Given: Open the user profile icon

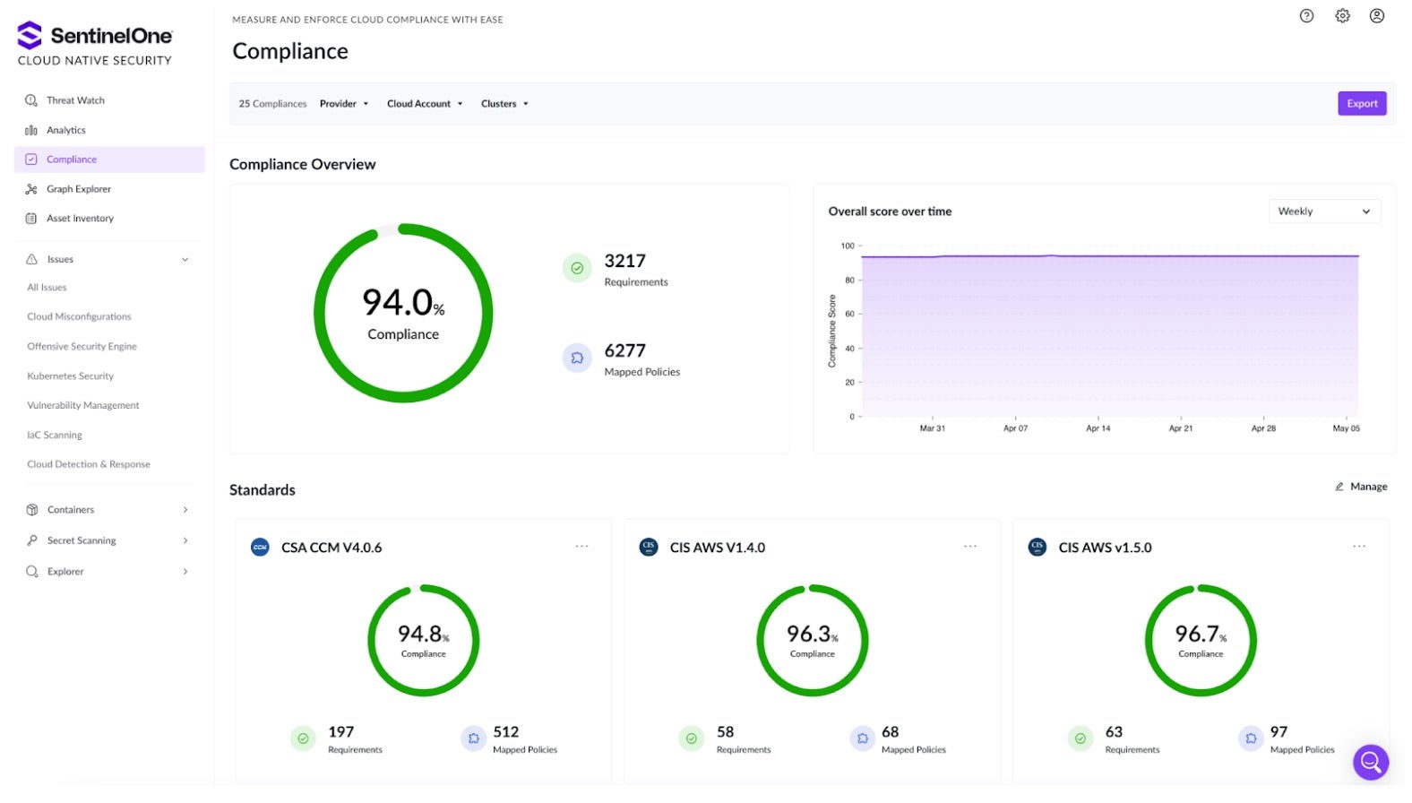Looking at the screenshot, I should coord(1377,16).
